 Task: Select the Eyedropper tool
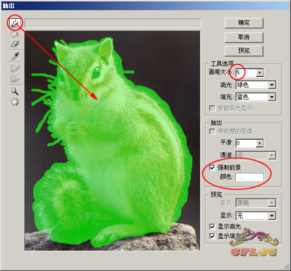click(x=15, y=56)
